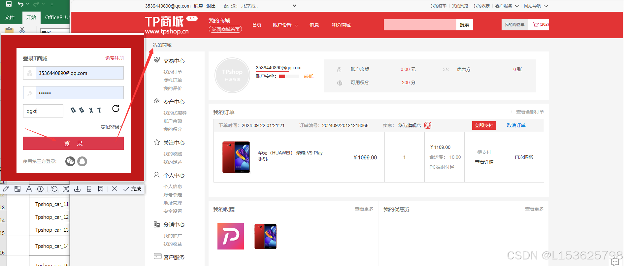Expand 网站导航 dropdown
This screenshot has width=624, height=266.
[x=536, y=6]
